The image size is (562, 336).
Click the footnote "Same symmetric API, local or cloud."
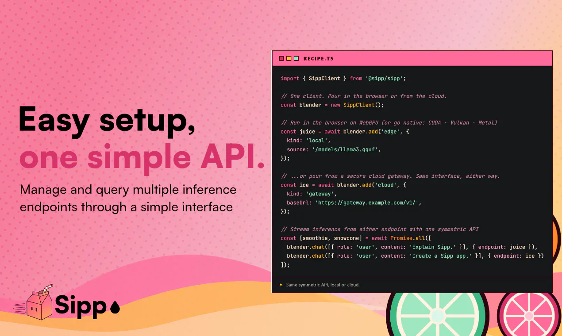pyautogui.click(x=323, y=285)
